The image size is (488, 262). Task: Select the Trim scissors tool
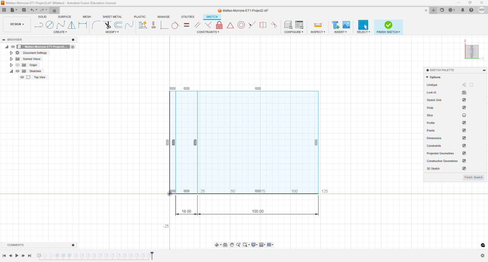108,25
